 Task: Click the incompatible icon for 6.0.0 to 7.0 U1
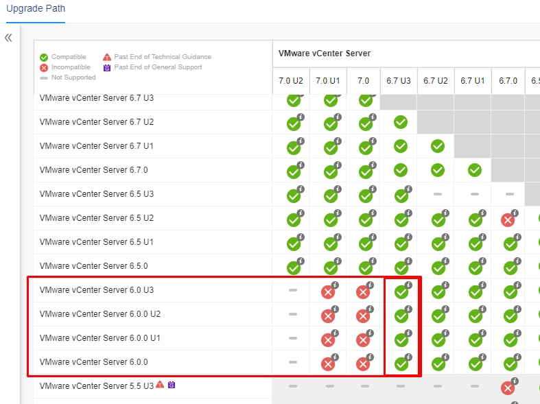[x=328, y=364]
